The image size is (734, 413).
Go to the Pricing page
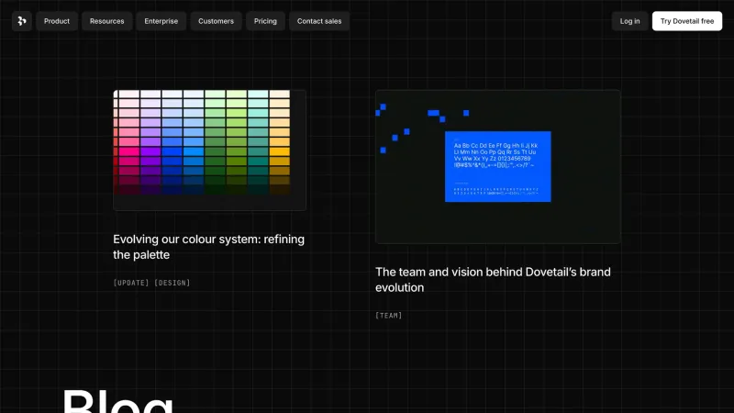coord(265,21)
